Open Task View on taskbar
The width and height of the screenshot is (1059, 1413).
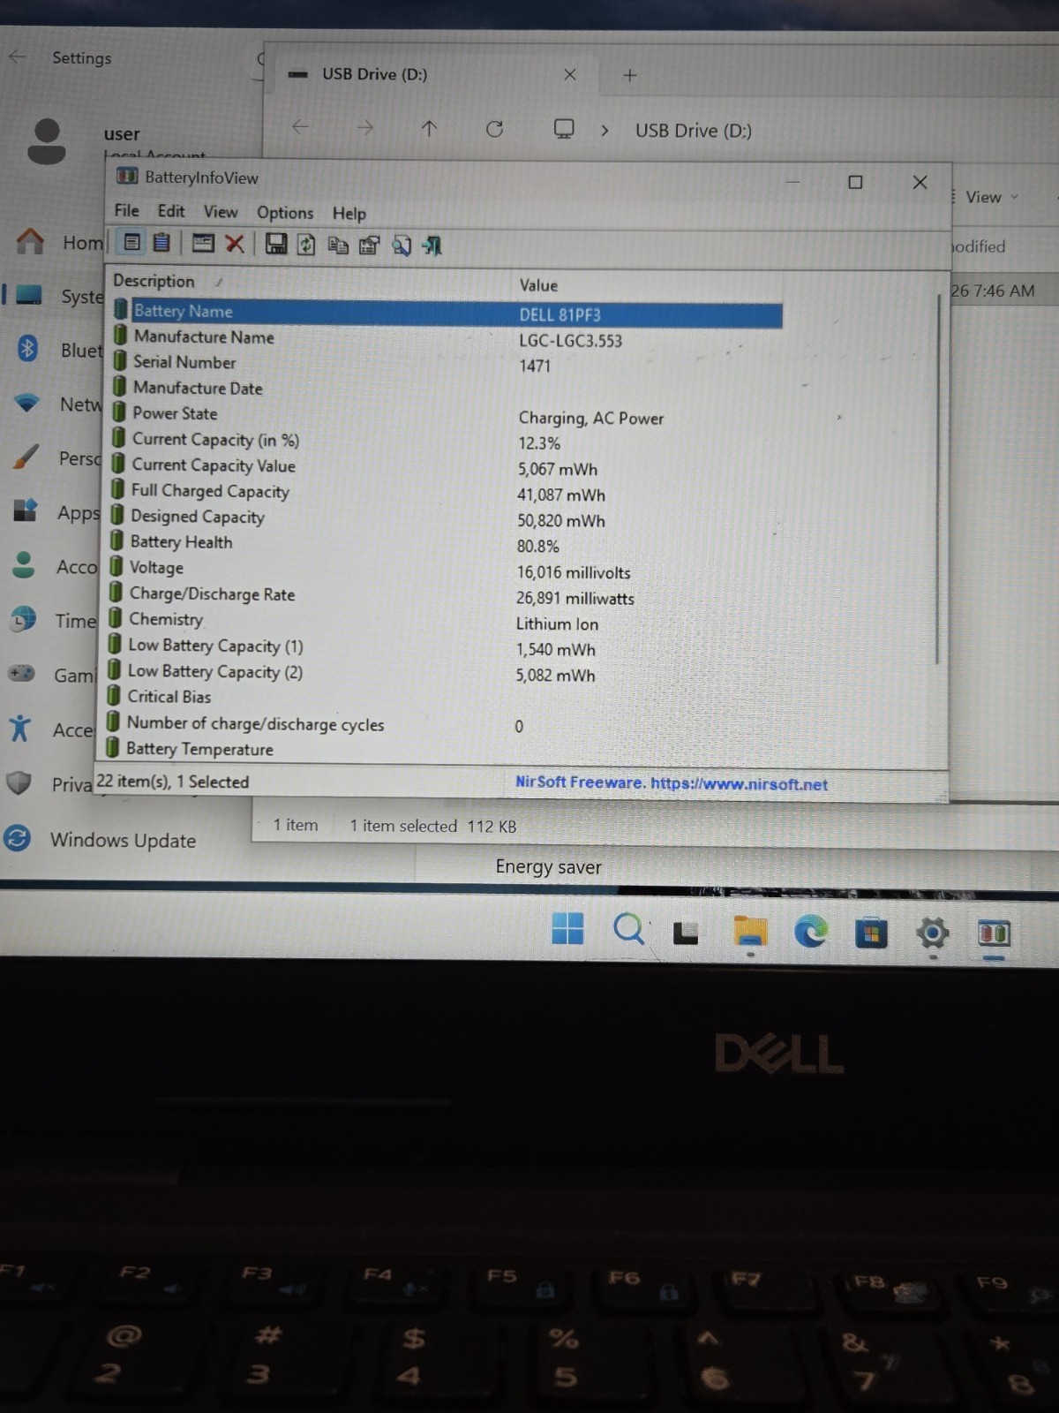pos(686,933)
